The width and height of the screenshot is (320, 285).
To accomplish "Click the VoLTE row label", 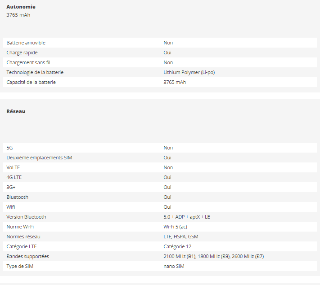I will coord(14,167).
